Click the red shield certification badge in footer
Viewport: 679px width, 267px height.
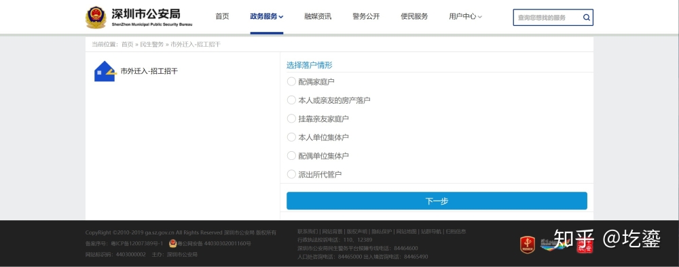click(527, 245)
